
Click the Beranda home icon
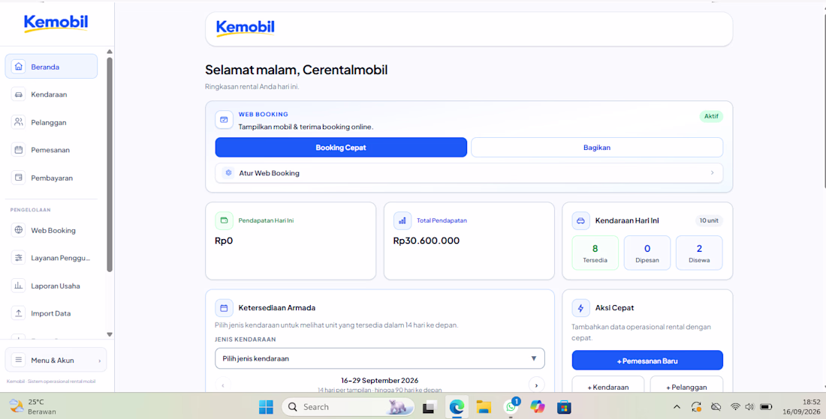pyautogui.click(x=19, y=67)
